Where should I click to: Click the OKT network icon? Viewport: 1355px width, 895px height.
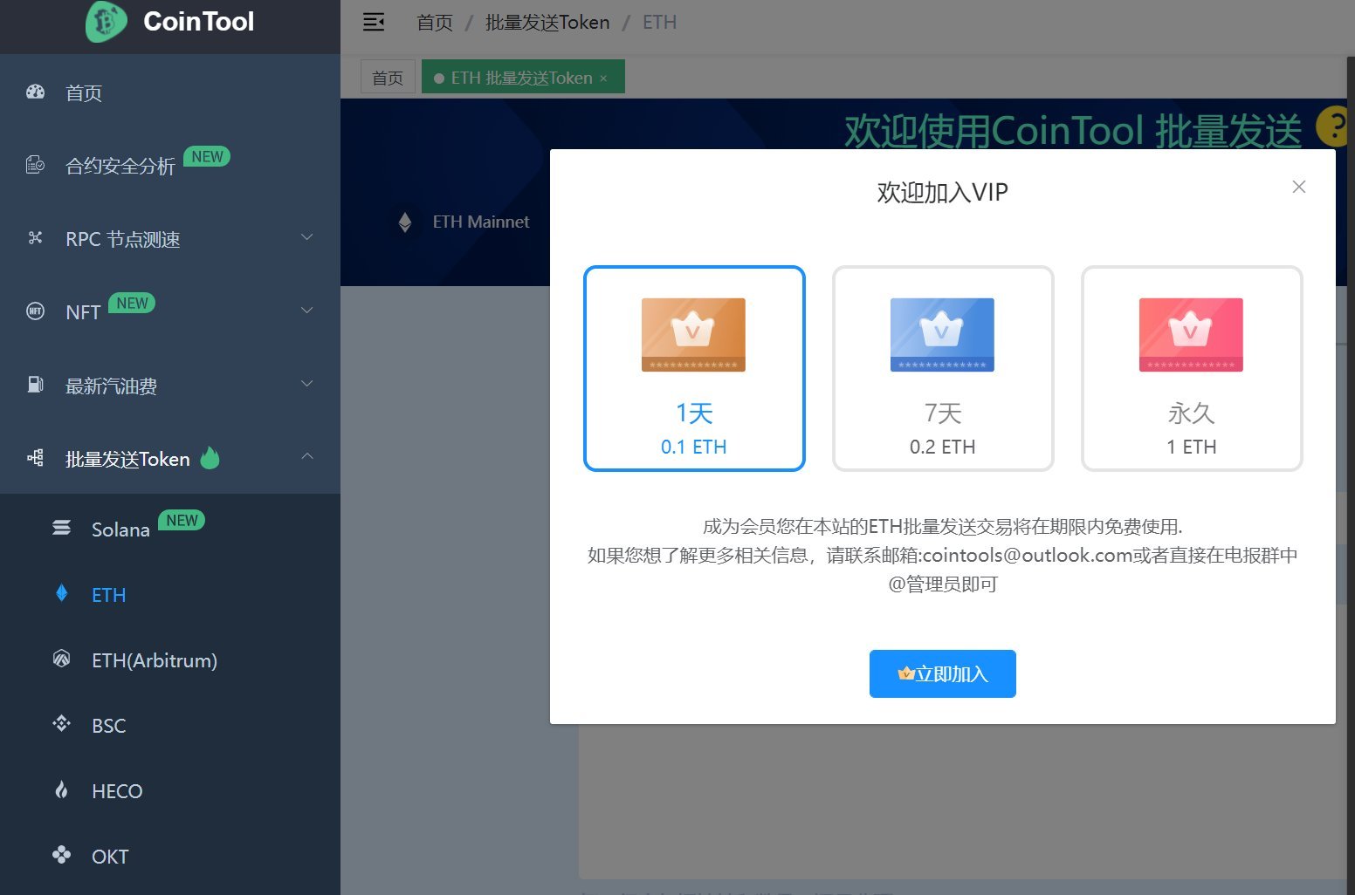(x=60, y=855)
